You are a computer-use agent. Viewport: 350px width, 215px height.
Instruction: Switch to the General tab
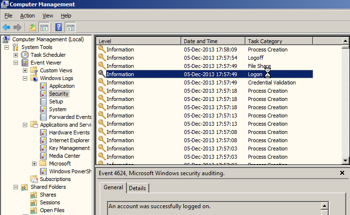(113, 187)
